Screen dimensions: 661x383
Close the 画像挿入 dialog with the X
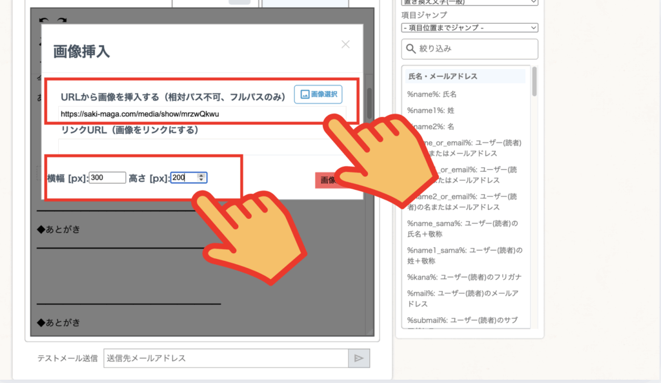coord(345,45)
